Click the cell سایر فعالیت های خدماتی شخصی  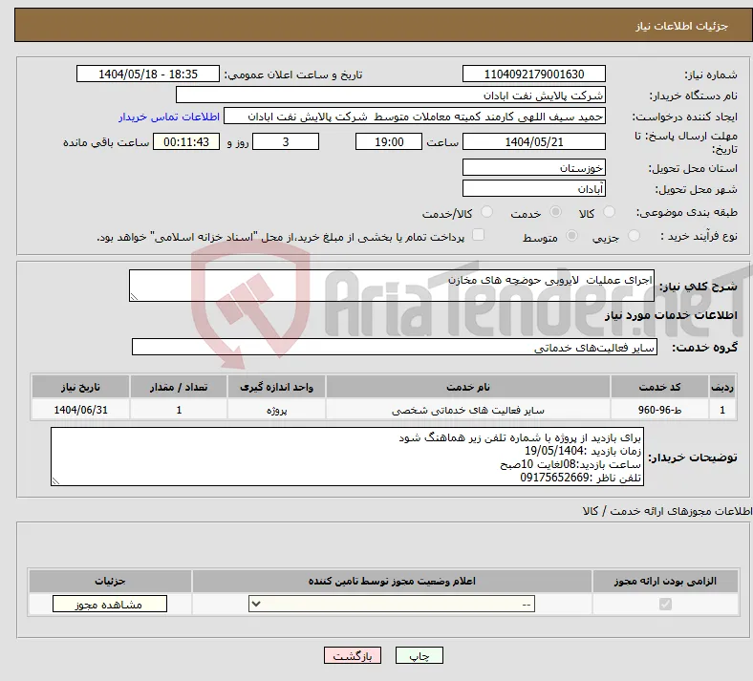tap(468, 410)
